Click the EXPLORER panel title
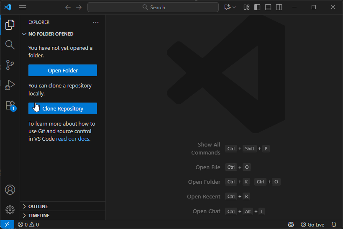The image size is (343, 229). (x=39, y=22)
